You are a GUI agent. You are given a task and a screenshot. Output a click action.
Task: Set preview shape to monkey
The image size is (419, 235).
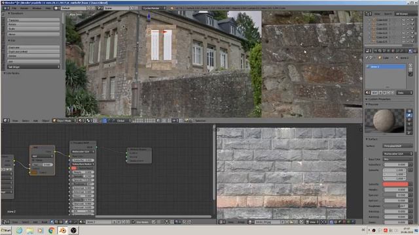click(x=409, y=124)
